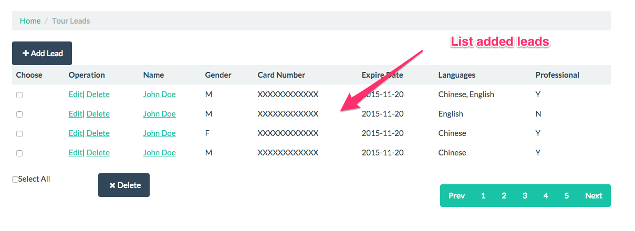
Task: Click the plus icon on Add Lead
Action: tap(25, 54)
